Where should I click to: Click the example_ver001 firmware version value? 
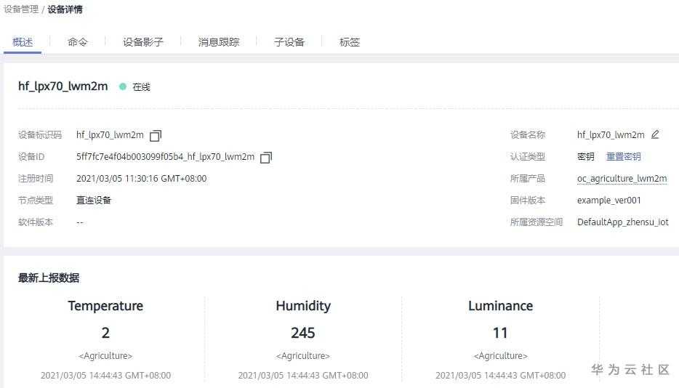pos(609,201)
